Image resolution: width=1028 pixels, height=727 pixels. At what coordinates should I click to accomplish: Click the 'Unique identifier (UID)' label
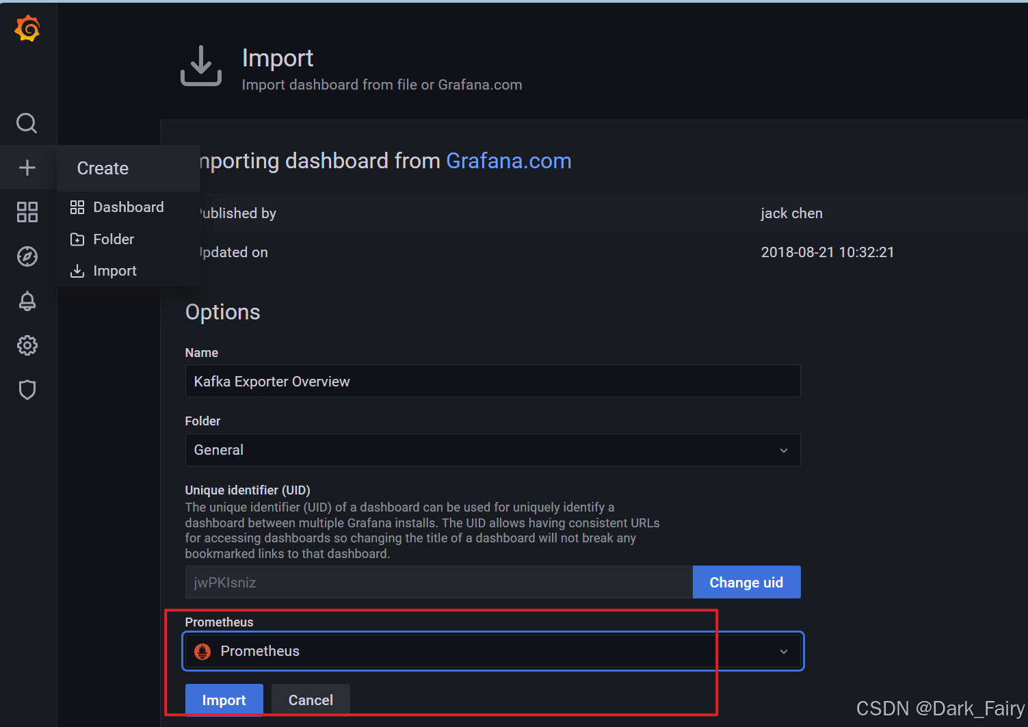point(248,490)
